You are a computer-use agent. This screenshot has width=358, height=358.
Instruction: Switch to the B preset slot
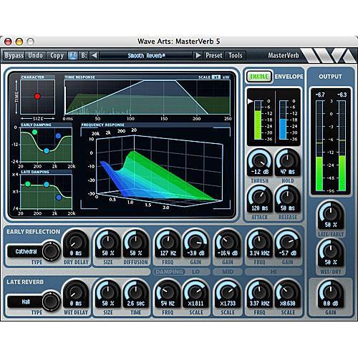pyautogui.click(x=84, y=56)
